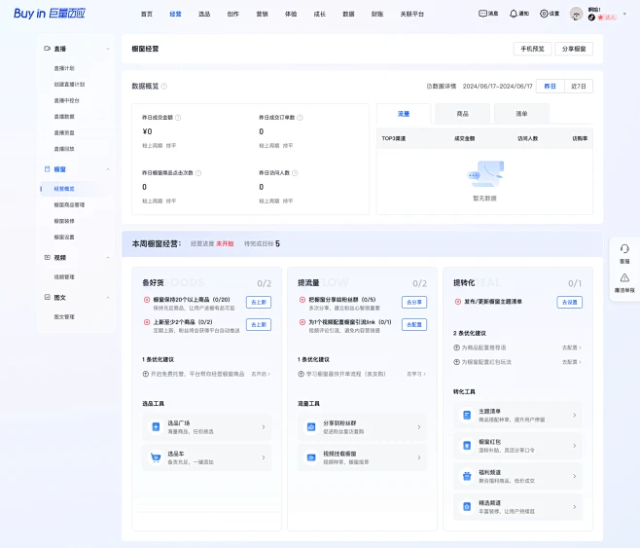640x548 pixels.
Task: Click the 福利频道 gift icon
Action: 467,476
